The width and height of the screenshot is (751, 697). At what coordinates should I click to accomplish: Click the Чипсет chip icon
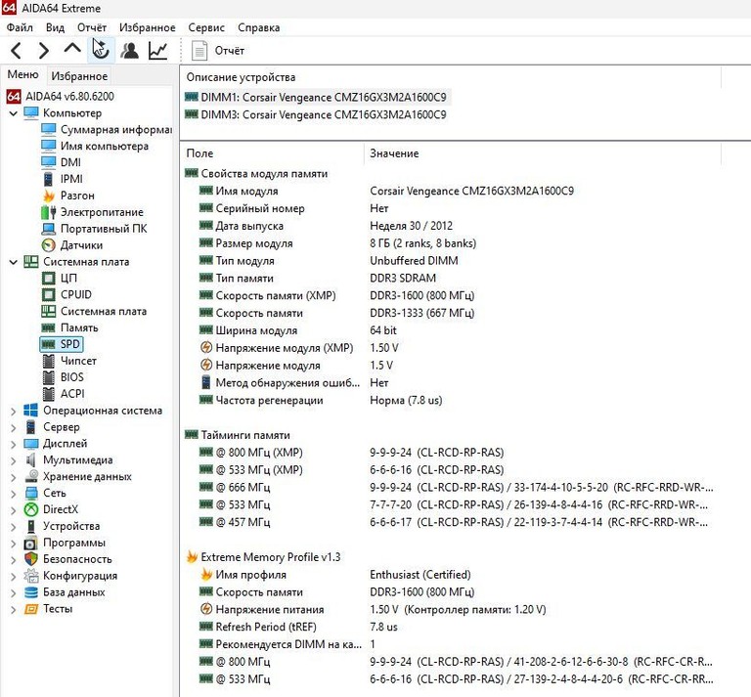[48, 361]
